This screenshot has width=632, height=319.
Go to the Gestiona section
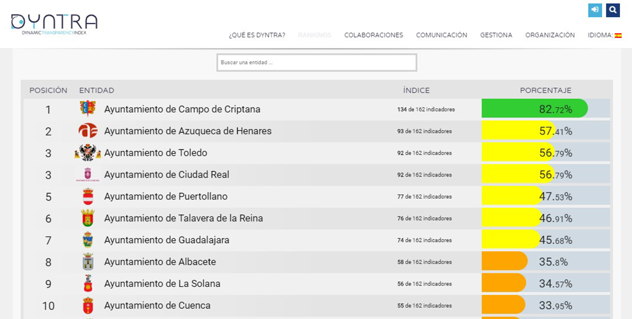[x=496, y=35]
